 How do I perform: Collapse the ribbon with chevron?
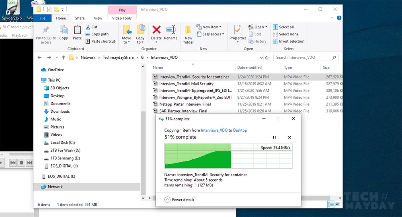click(332, 18)
